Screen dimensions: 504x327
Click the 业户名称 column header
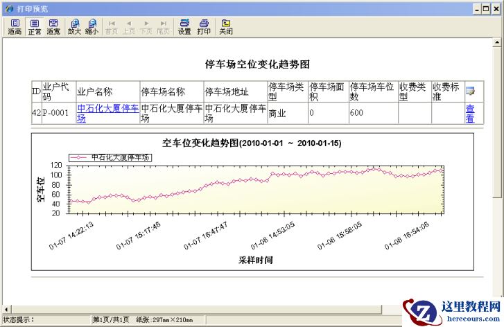(107, 91)
